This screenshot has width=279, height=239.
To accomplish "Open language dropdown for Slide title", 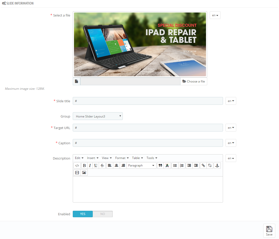I will (x=231, y=101).
